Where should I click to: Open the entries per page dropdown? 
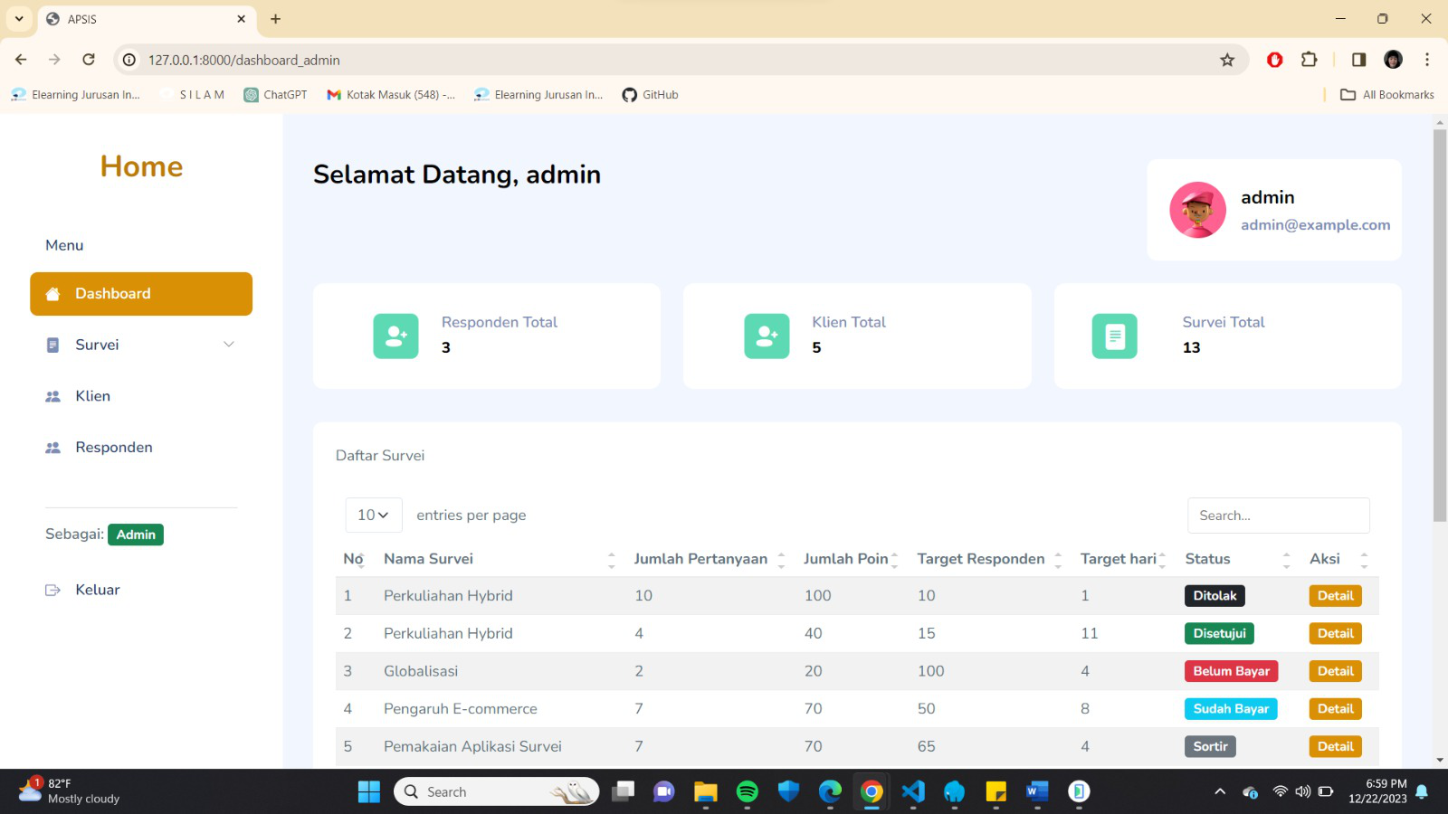click(x=372, y=515)
